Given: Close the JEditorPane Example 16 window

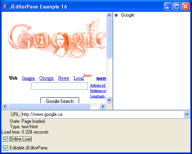Looking at the screenshot, I should point(185,6).
